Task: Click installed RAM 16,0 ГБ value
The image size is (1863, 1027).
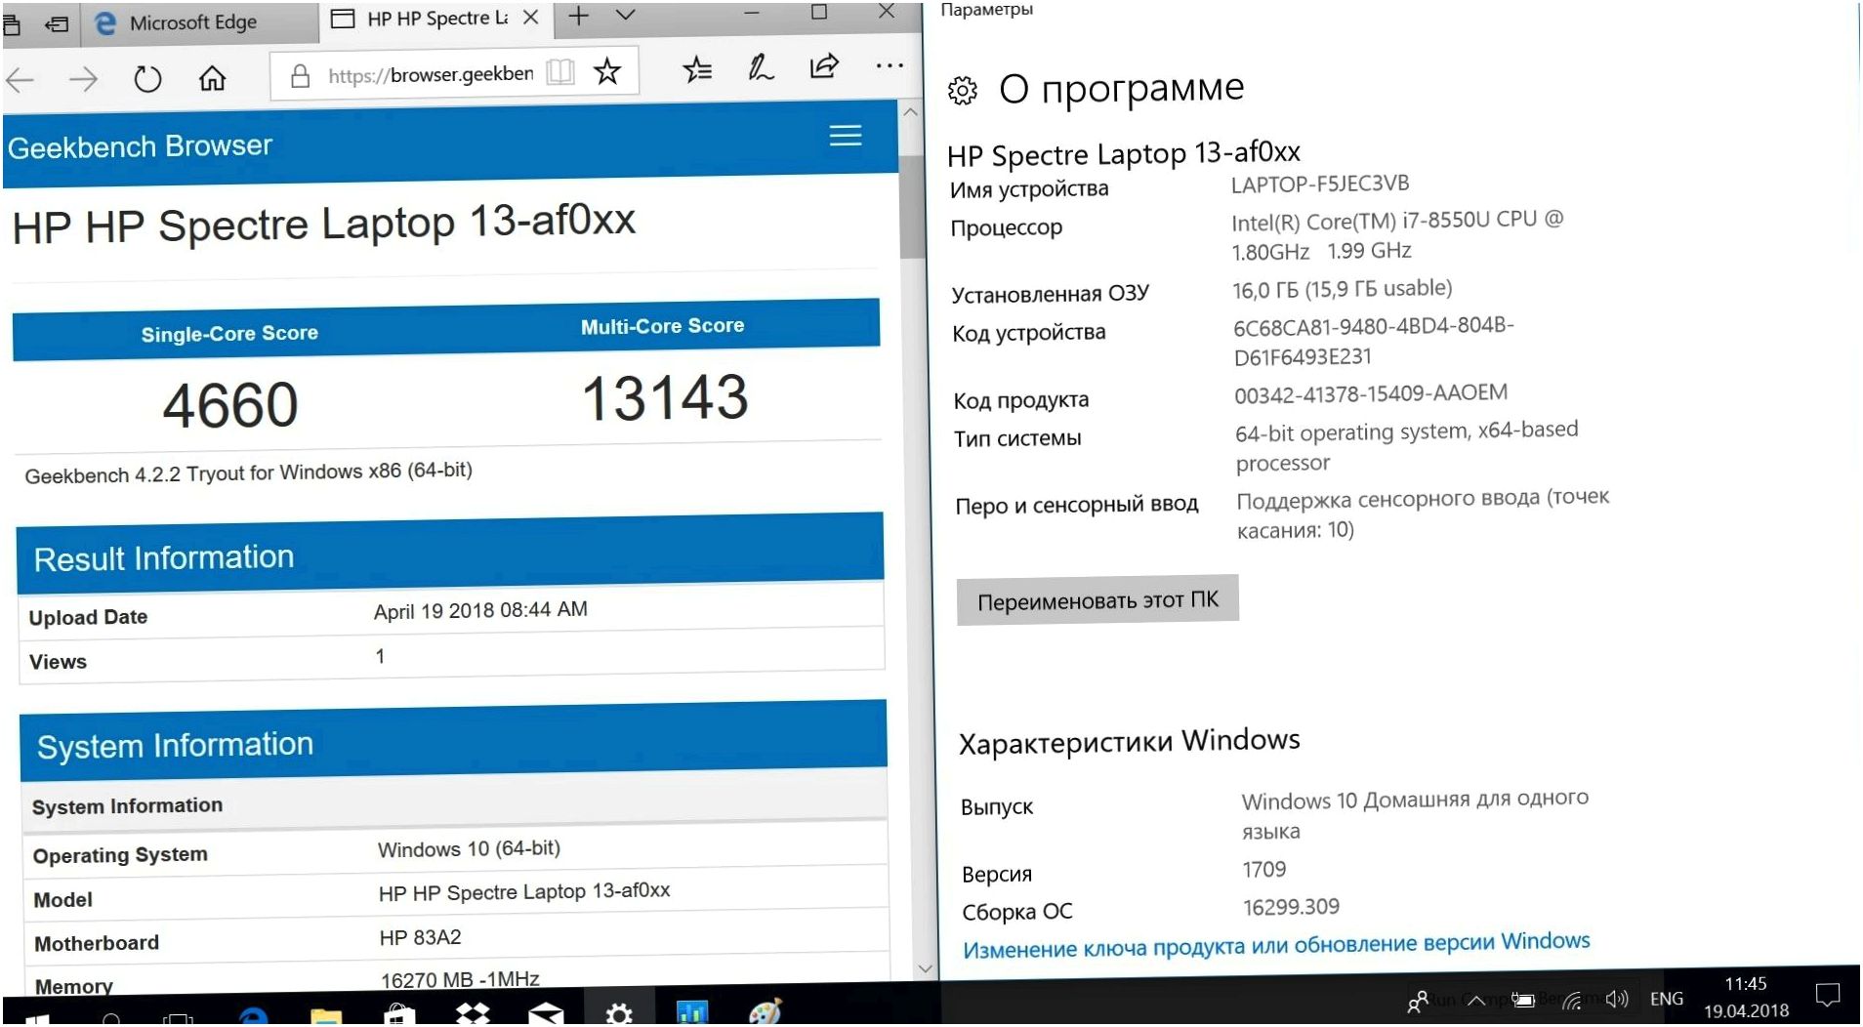Action: tap(1342, 289)
